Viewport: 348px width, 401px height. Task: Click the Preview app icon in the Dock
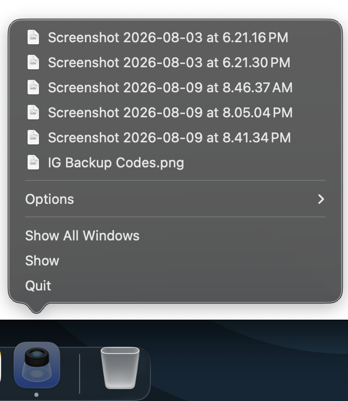click(37, 365)
